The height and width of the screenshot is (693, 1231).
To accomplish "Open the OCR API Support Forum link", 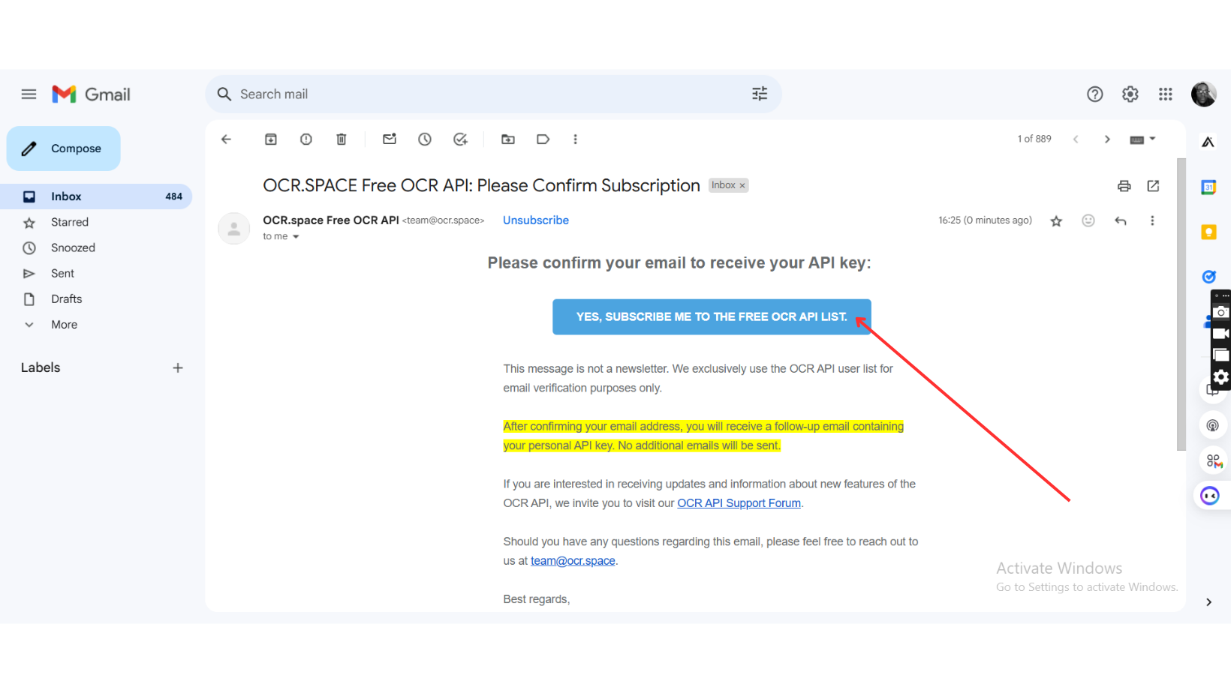I will pyautogui.click(x=739, y=503).
